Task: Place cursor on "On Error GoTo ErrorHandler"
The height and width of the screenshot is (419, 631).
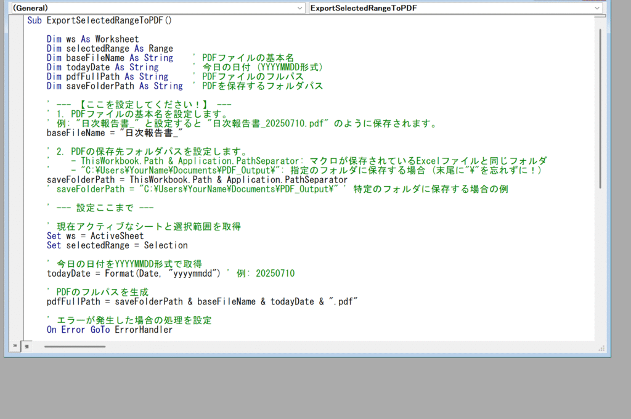Action: point(110,330)
